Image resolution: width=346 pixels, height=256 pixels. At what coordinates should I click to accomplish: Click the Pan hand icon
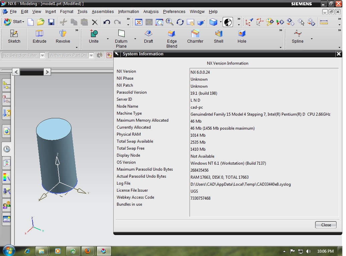[x=190, y=22]
